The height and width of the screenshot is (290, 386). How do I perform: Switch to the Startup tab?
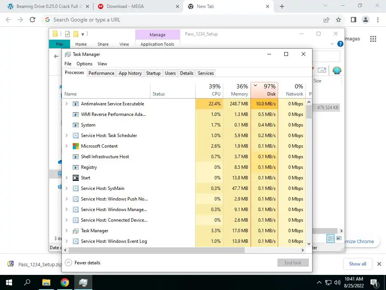pos(153,73)
